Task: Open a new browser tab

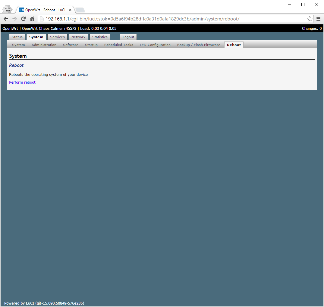Action: tap(80, 10)
